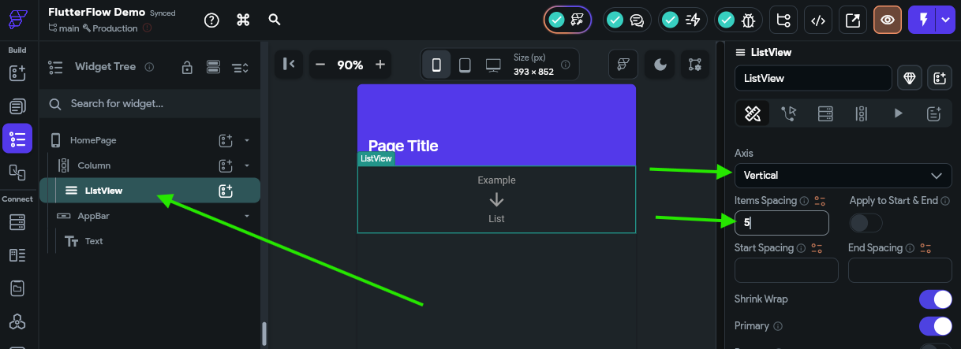Open branching version control icon

coord(783,20)
